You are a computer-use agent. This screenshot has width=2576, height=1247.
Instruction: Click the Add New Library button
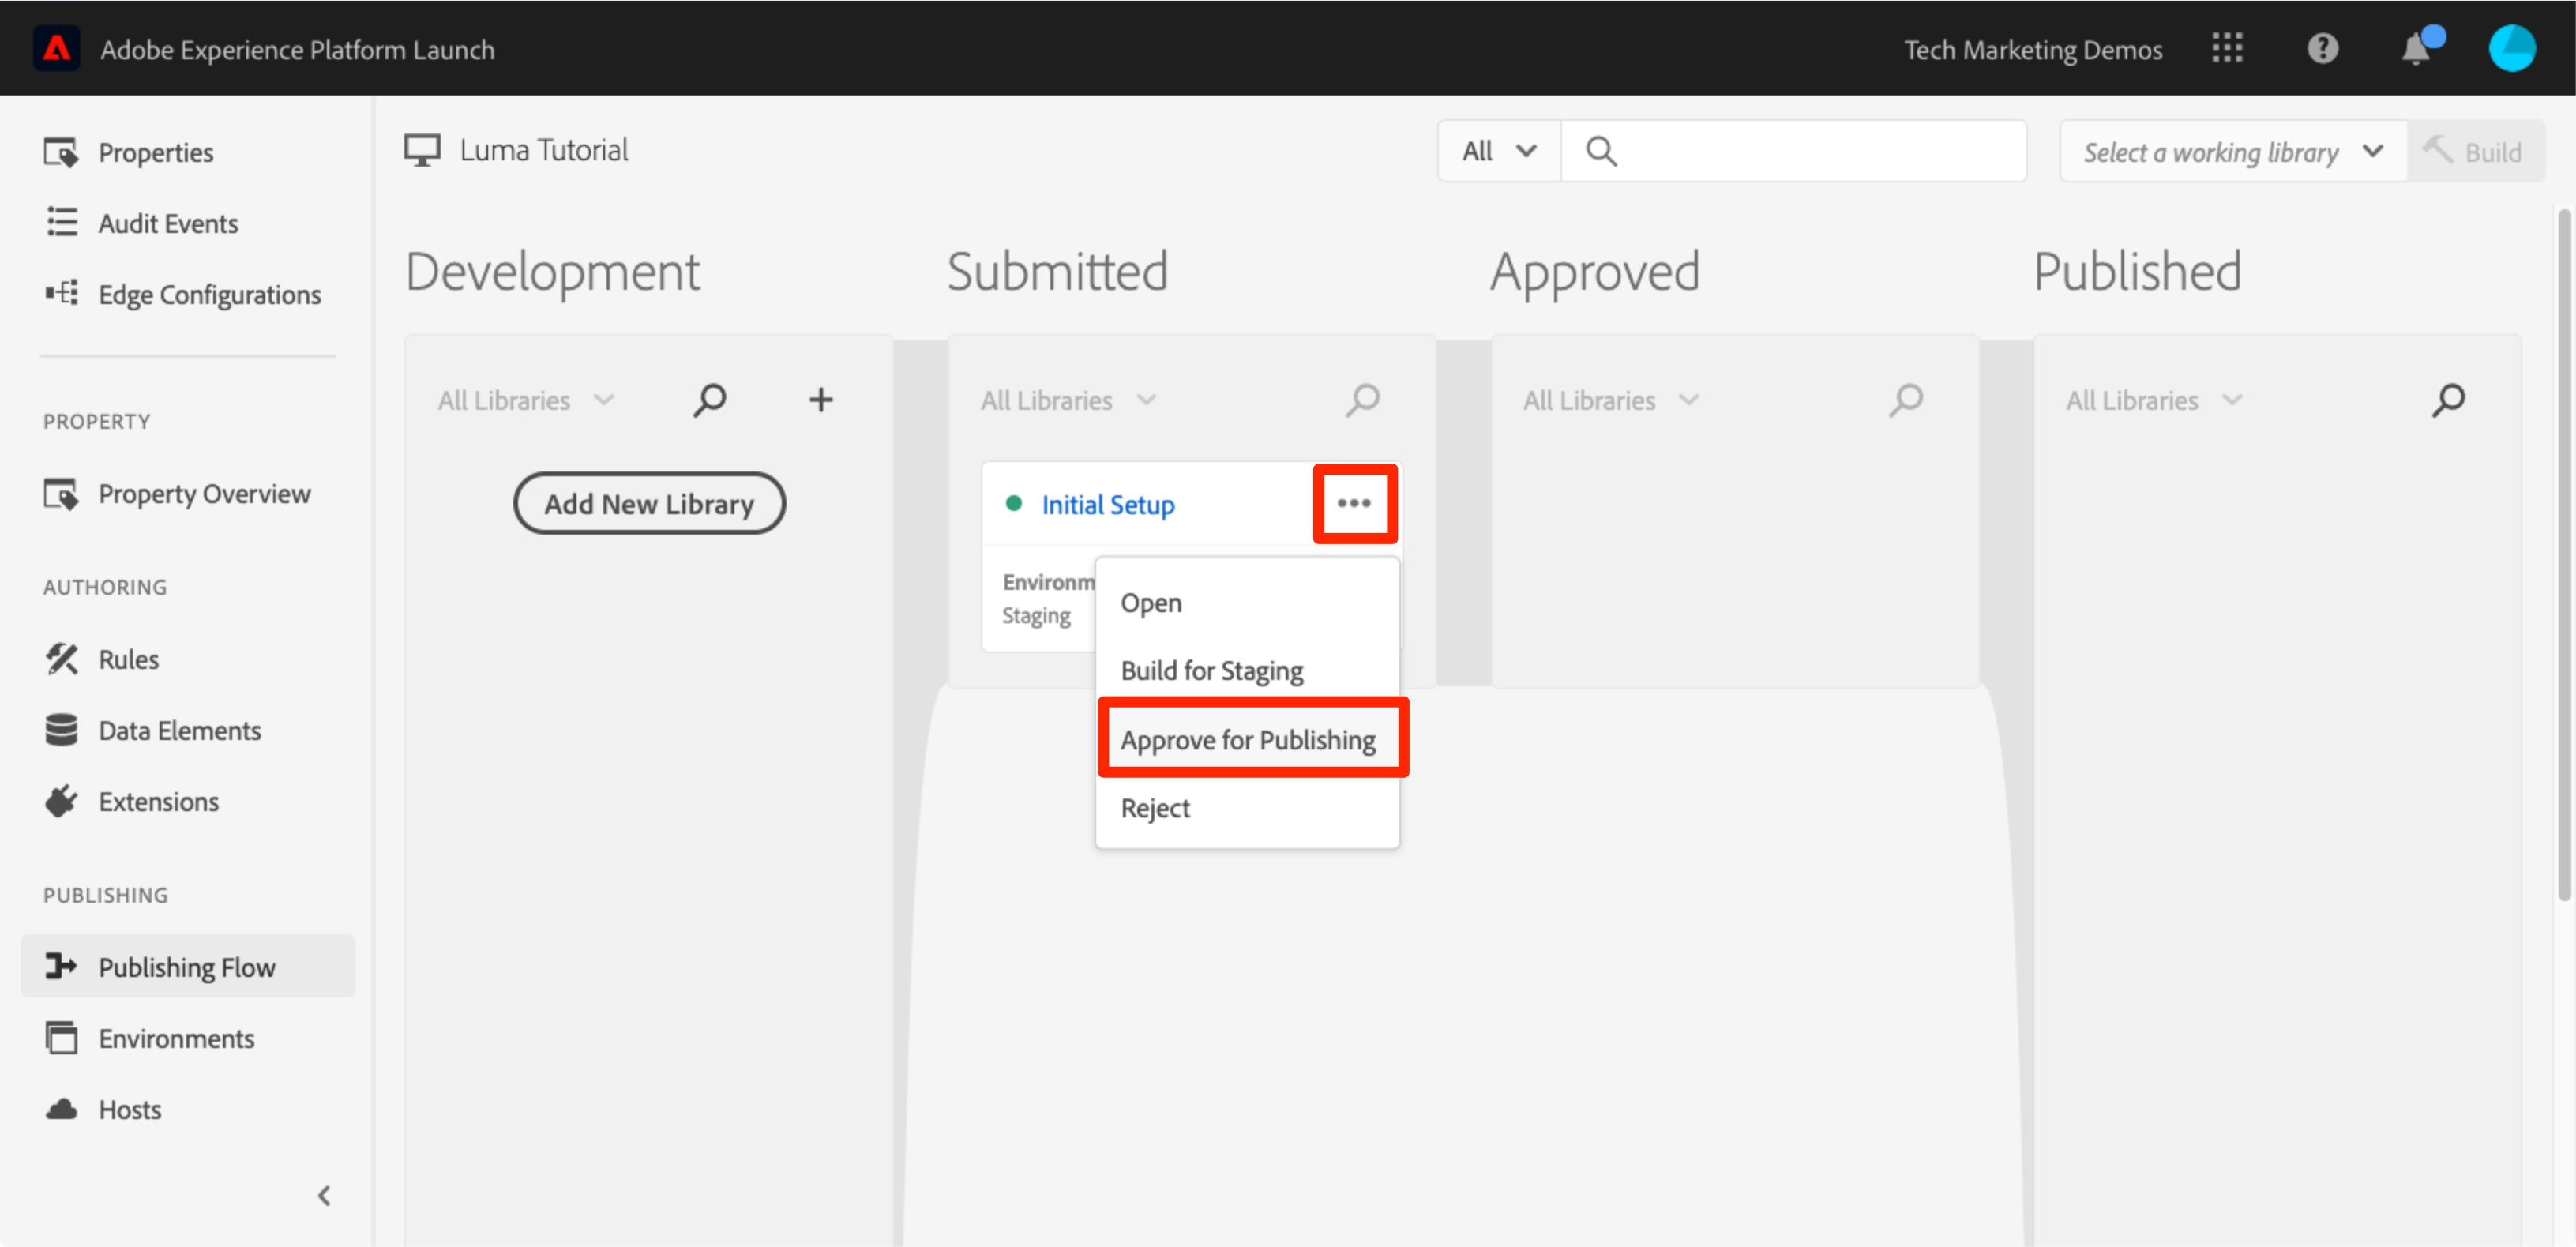[x=649, y=503]
